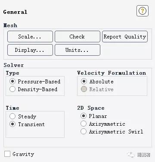Viewport: 155px width, 162px height.
Task: Click Report Quality button
Action: click(x=125, y=37)
